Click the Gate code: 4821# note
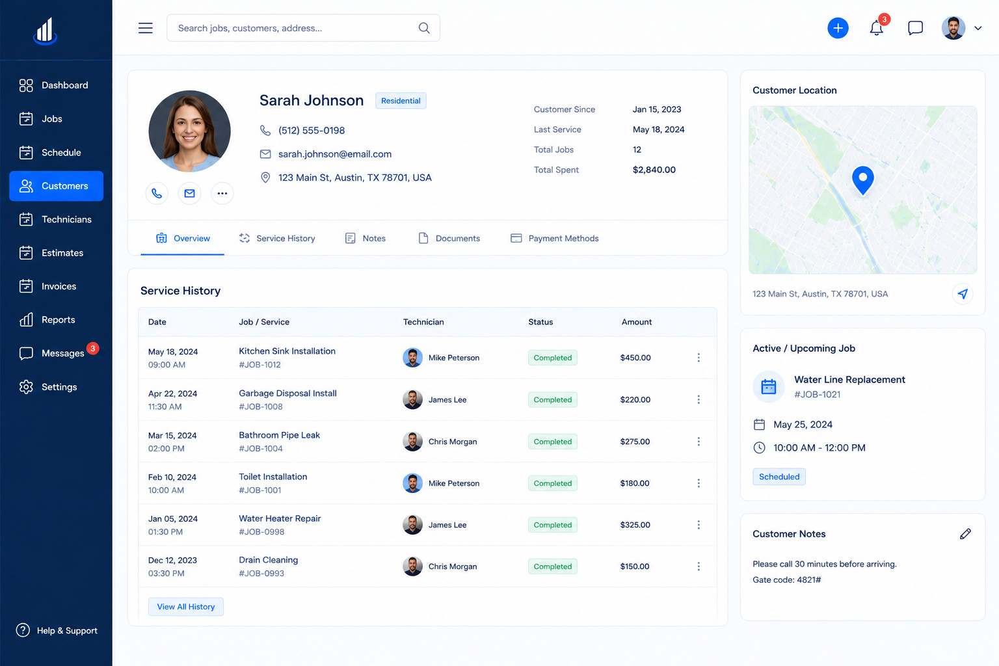Viewport: 999px width, 666px height. 787,579
